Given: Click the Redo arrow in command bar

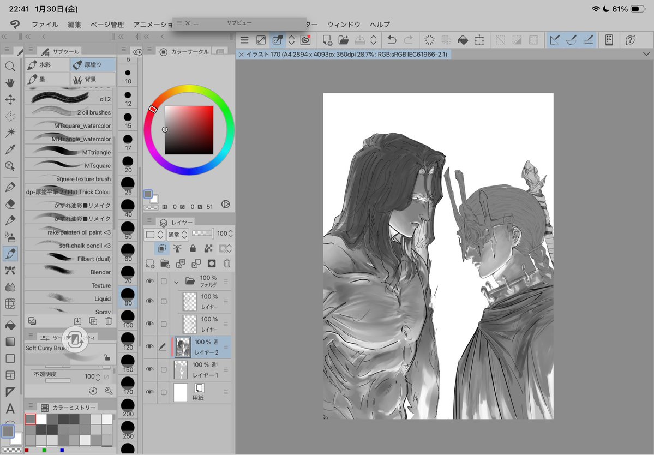Looking at the screenshot, I should click(x=409, y=40).
